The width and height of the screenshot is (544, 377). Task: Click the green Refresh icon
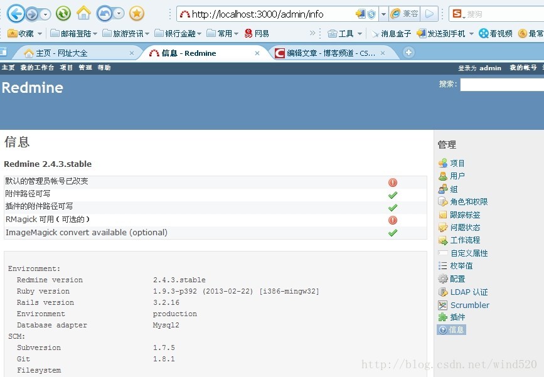[63, 14]
